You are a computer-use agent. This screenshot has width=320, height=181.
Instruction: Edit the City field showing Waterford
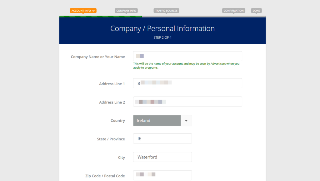(162, 157)
